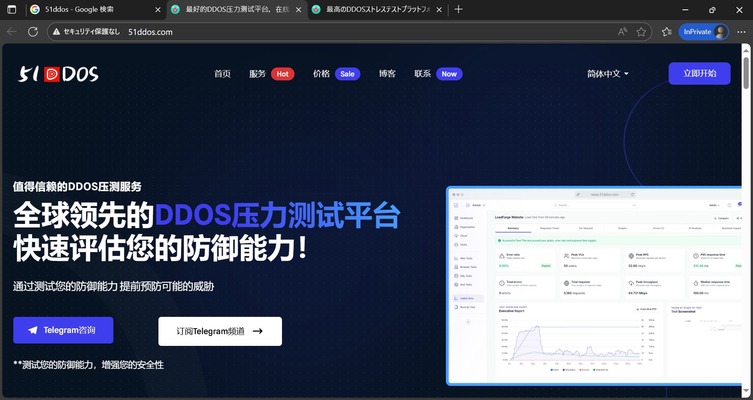The width and height of the screenshot is (753, 400).
Task: Click the 通过测试您的防御能力 description text
Action: coord(114,286)
